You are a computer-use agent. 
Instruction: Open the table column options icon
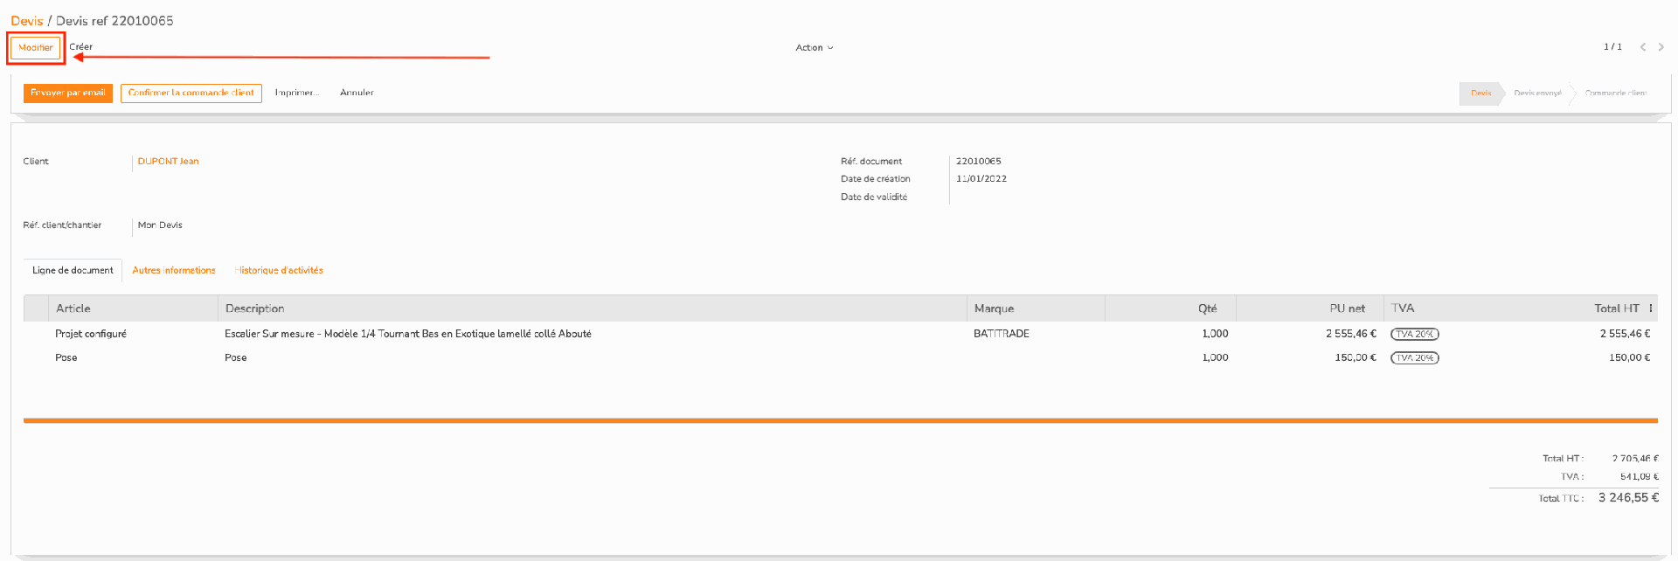point(1651,308)
